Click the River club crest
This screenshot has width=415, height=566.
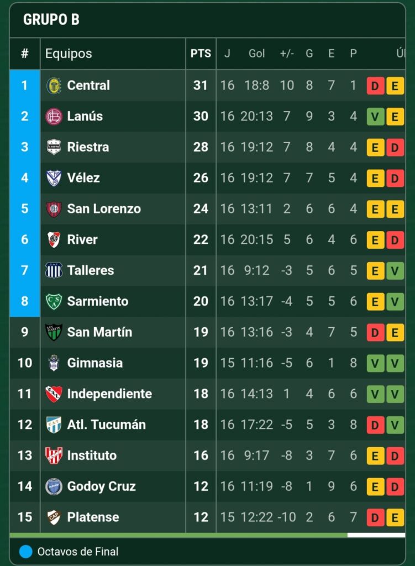pyautogui.click(x=54, y=240)
